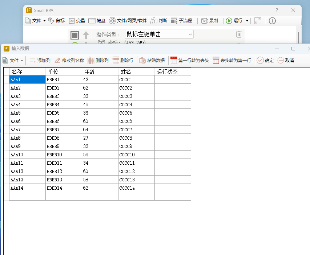The height and width of the screenshot is (255, 310).
Task: Click 取消 cancel button
Action: pos(286,60)
